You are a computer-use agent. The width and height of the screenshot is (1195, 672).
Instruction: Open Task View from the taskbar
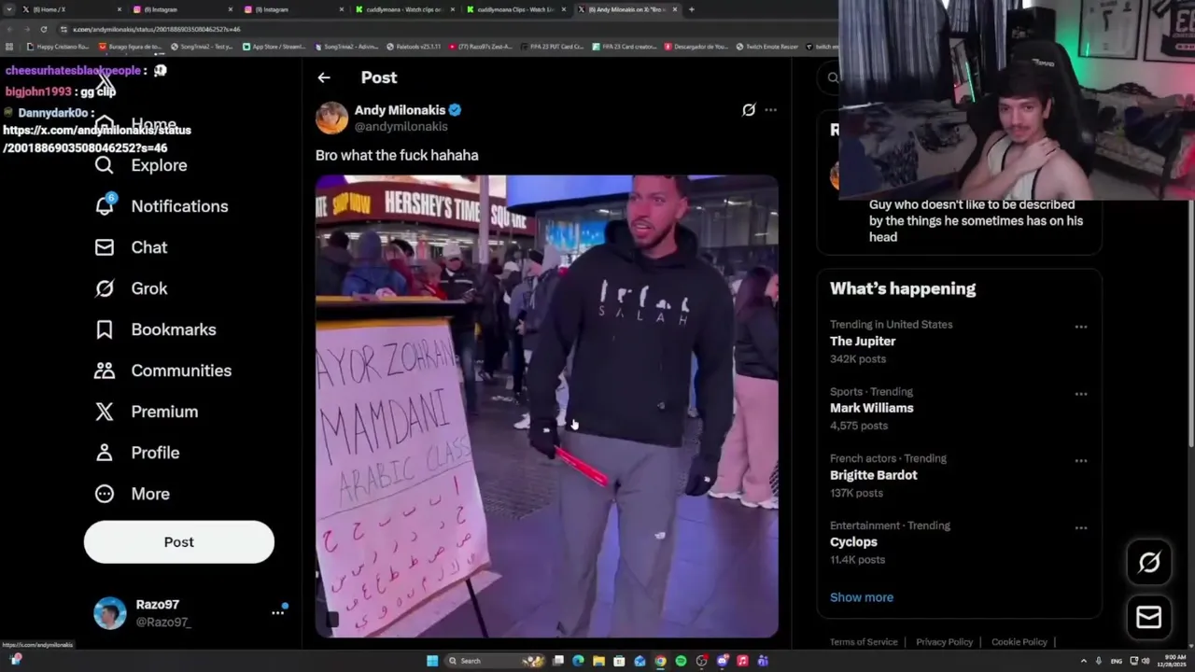[558, 661]
